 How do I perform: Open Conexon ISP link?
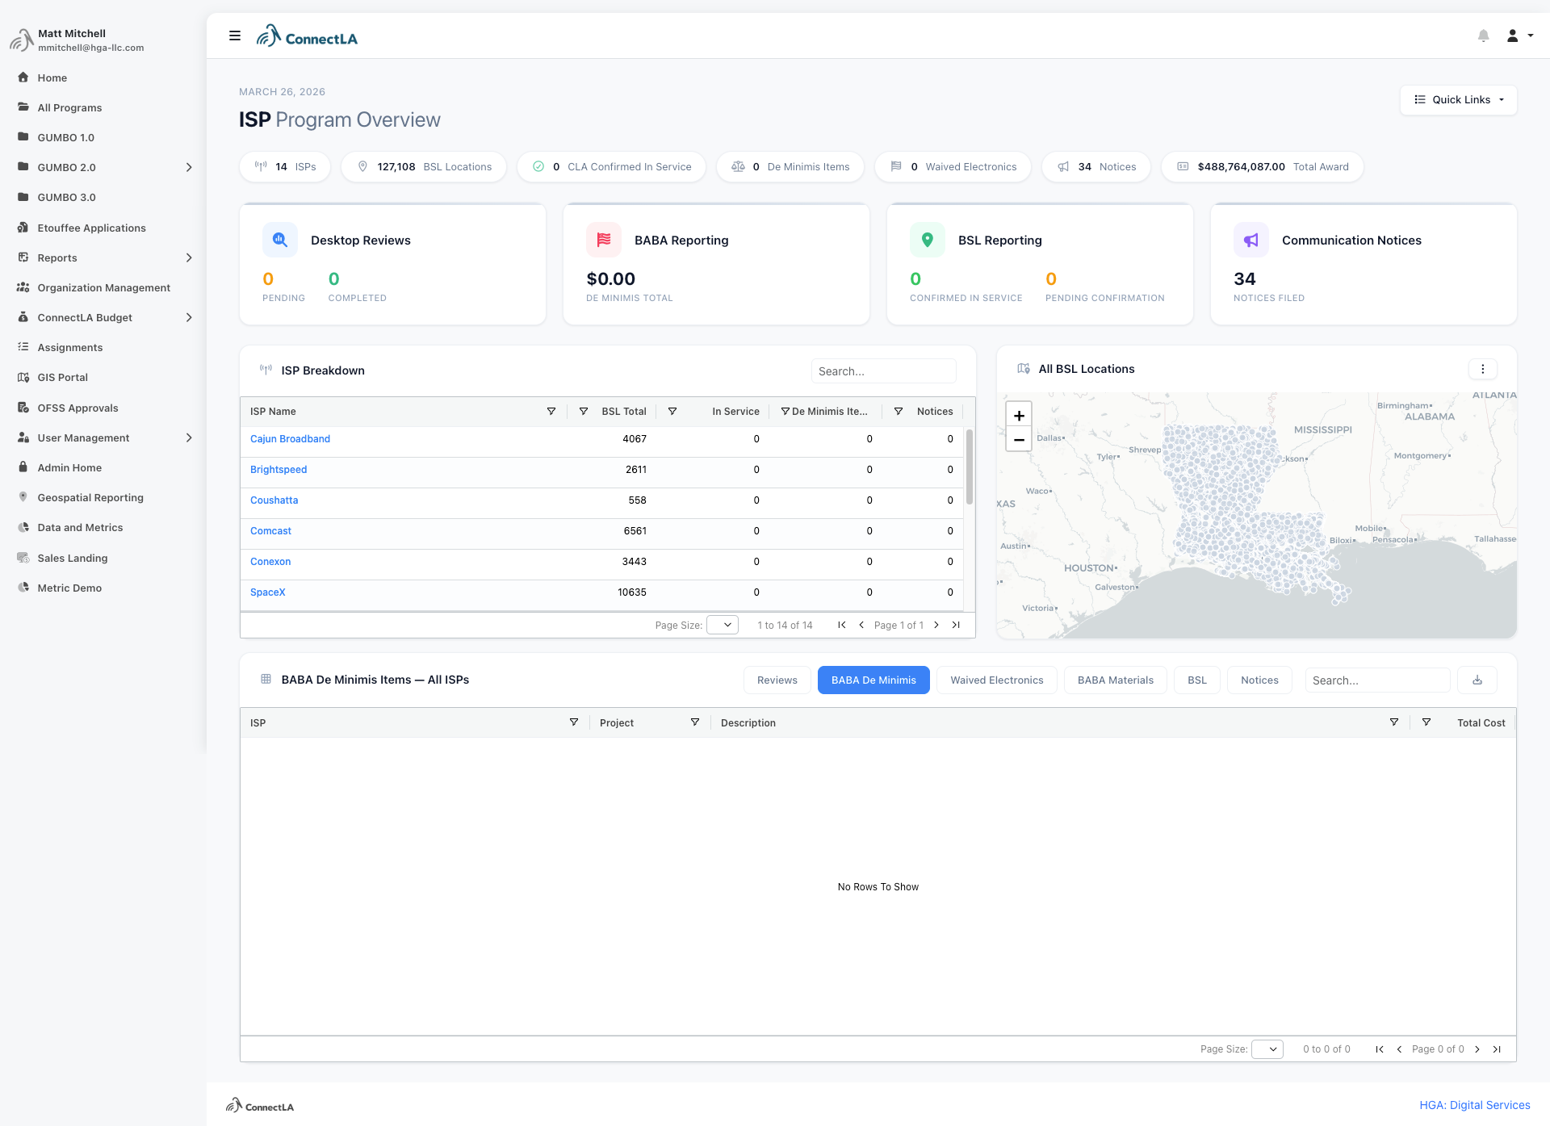coord(270,562)
